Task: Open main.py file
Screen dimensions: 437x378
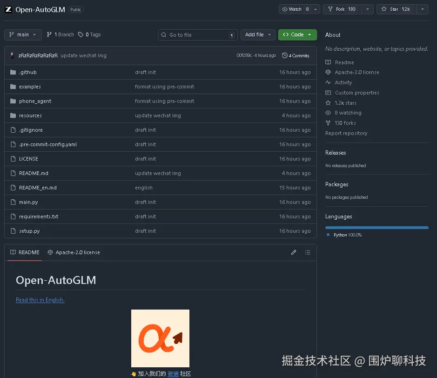Action: (x=28, y=202)
